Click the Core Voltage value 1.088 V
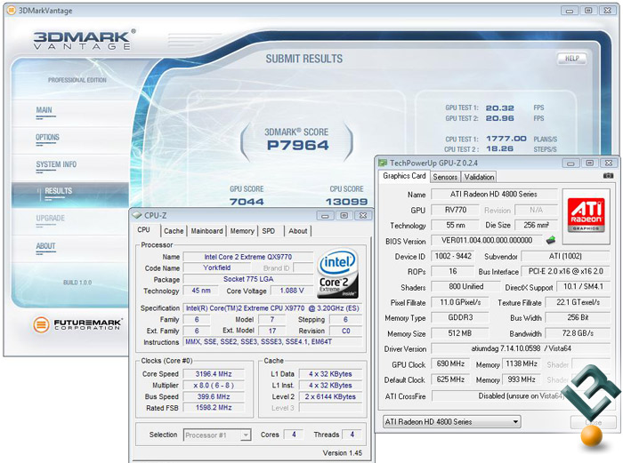This screenshot has height=463, width=623. 292,291
